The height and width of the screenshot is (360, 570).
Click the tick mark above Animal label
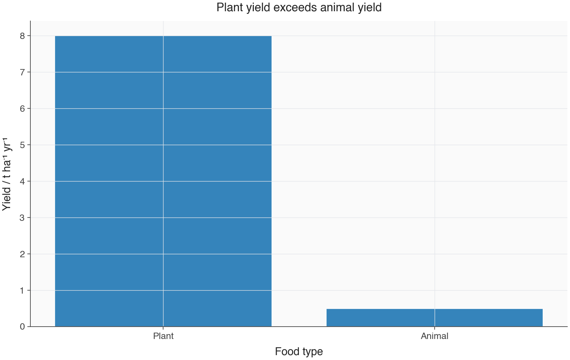point(435,328)
